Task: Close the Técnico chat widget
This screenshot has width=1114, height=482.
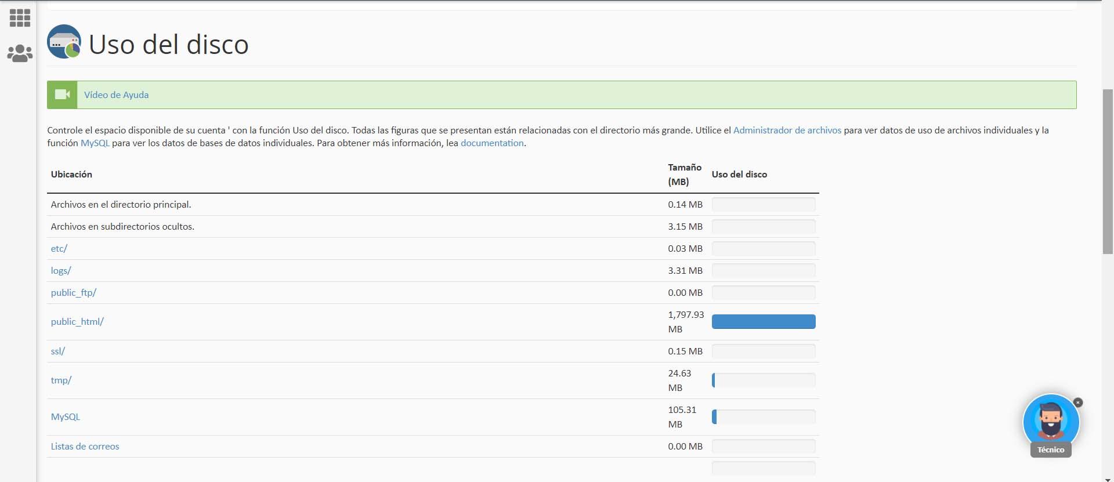Action: (x=1078, y=403)
